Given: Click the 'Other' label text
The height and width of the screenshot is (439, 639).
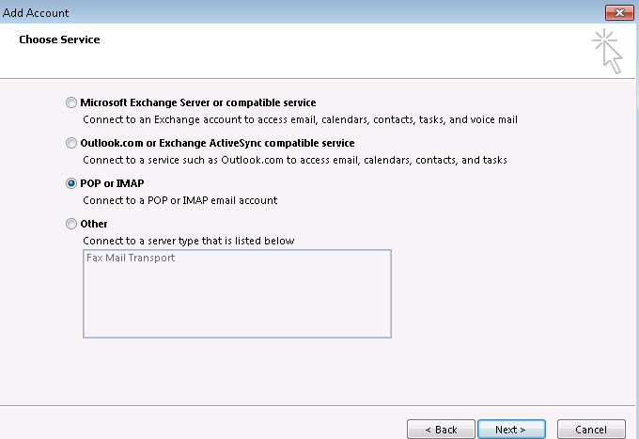Looking at the screenshot, I should tap(94, 224).
